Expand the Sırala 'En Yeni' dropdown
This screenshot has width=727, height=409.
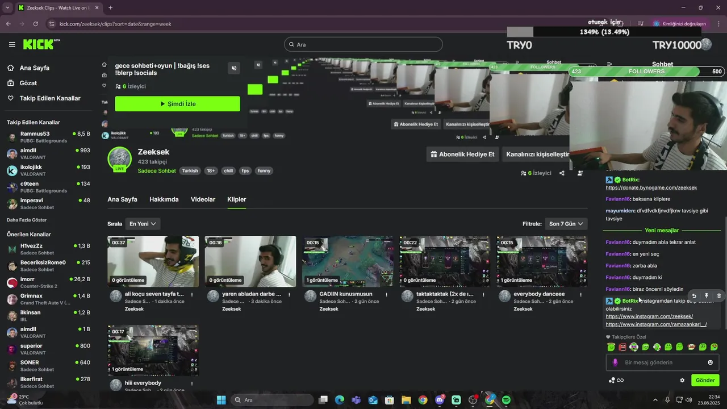point(143,224)
